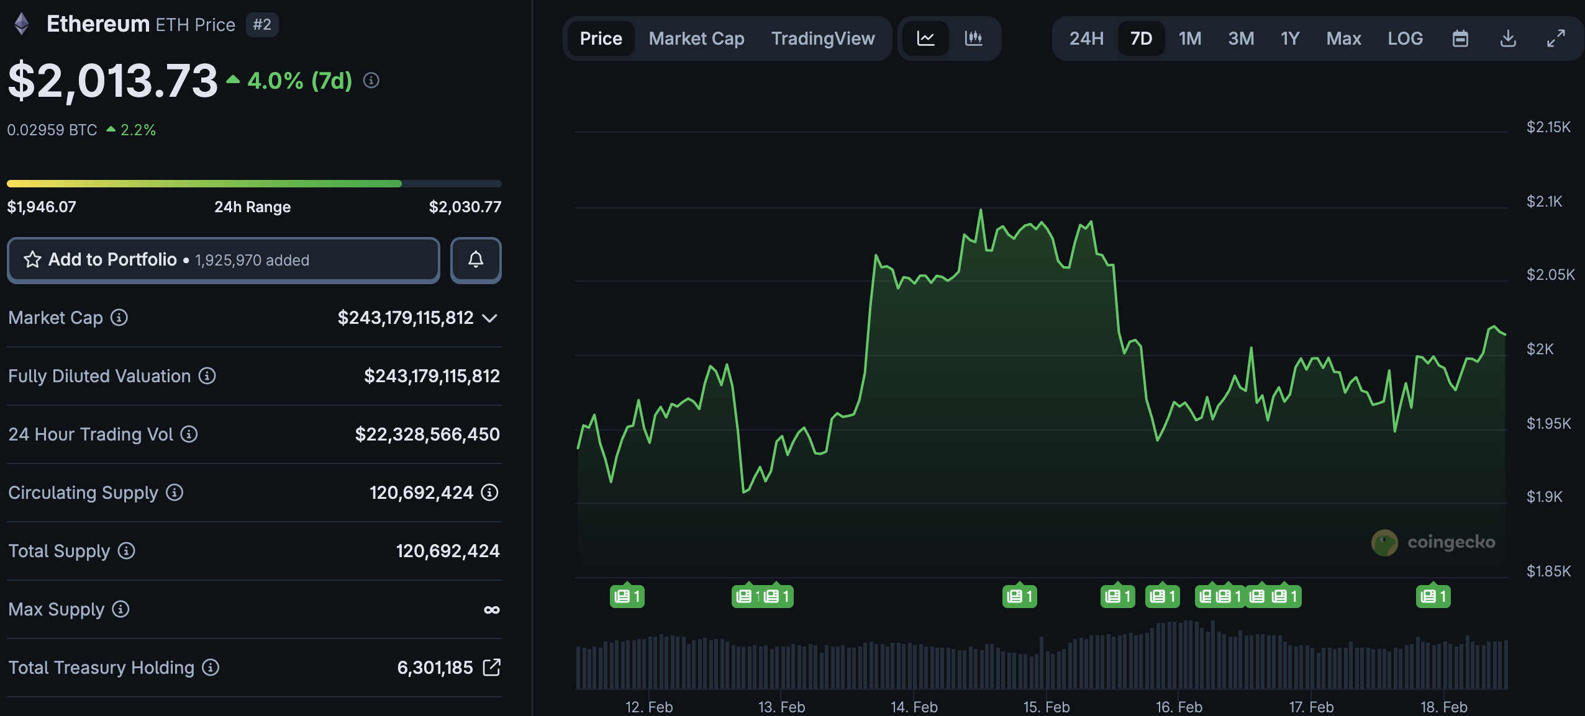Click the star icon in Add to Portfolio
Image resolution: width=1585 pixels, height=716 pixels.
32,259
